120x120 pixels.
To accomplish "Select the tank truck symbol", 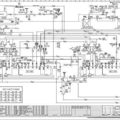I will point(3,15).
